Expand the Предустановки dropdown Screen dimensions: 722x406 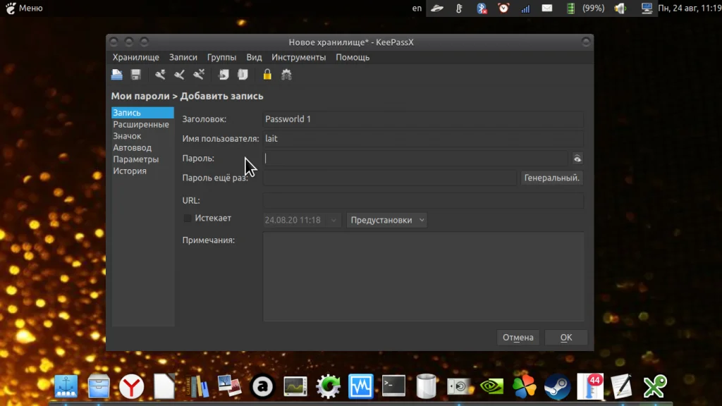[387, 220]
